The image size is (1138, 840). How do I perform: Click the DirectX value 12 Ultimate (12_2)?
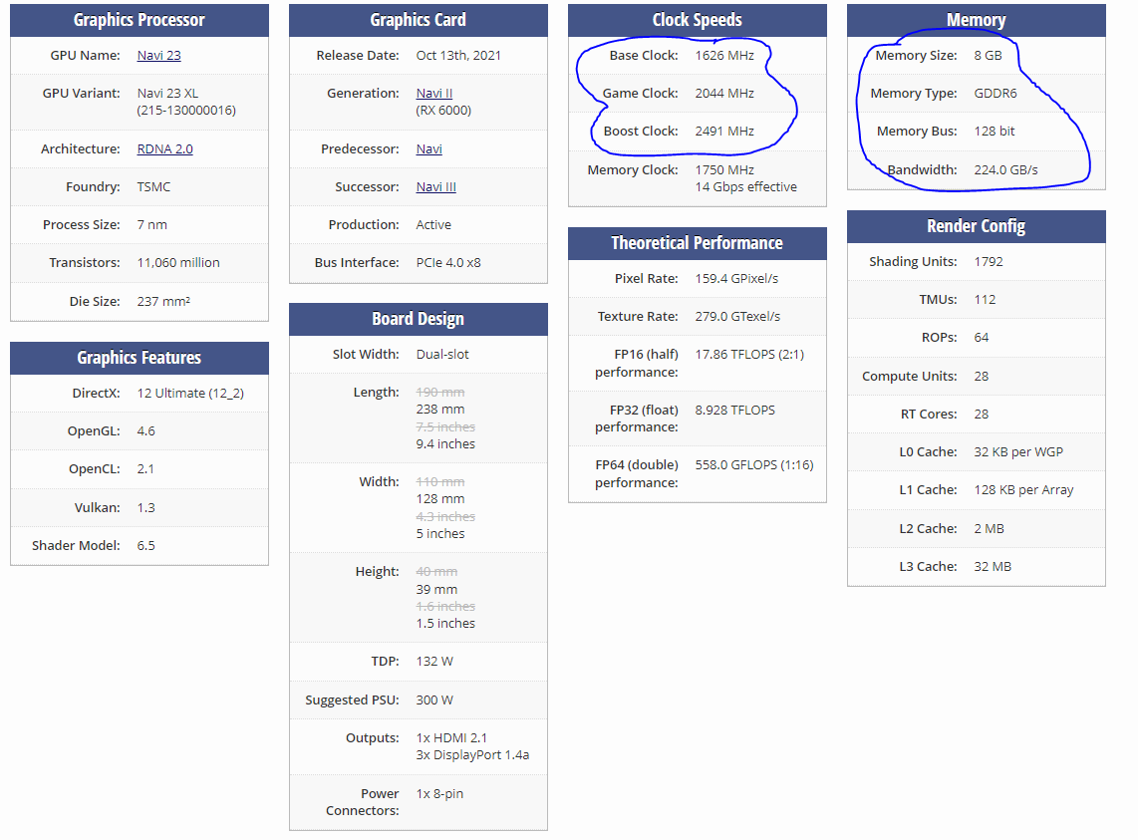coord(190,393)
